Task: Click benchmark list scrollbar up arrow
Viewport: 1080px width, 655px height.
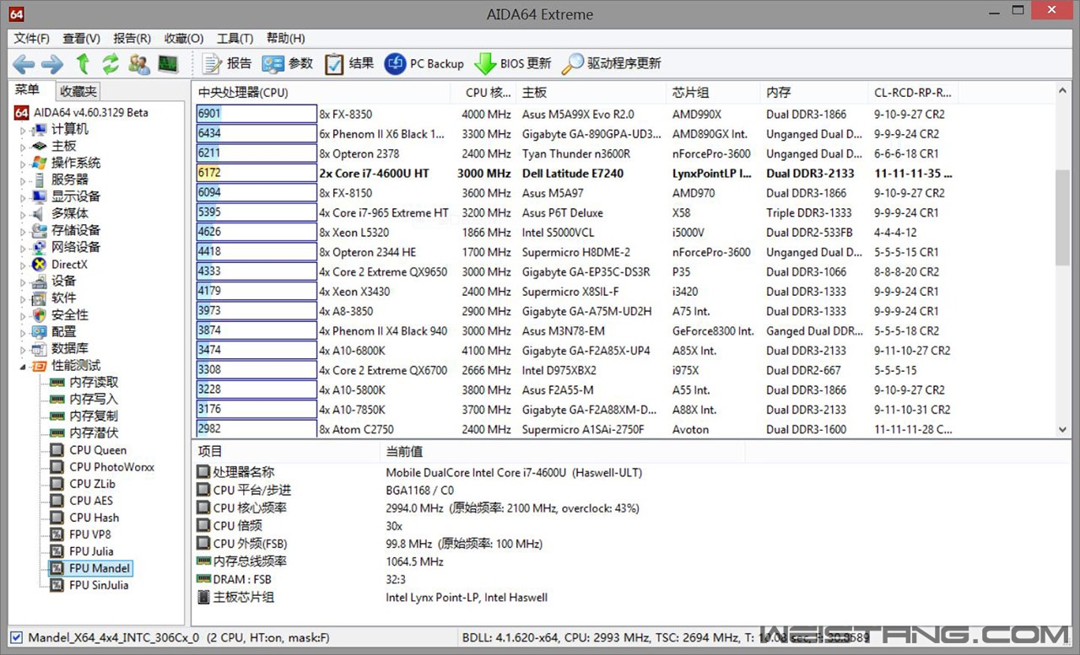Action: point(1063,91)
